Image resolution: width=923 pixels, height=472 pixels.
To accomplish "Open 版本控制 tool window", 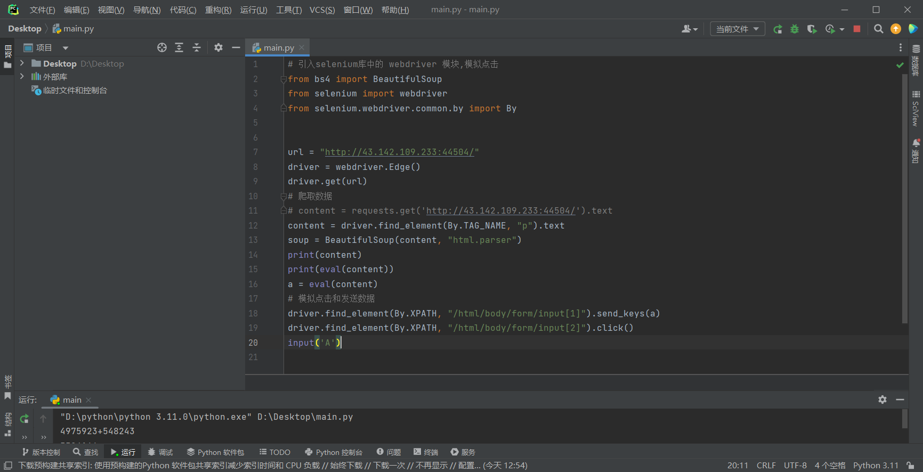I will coord(41,452).
